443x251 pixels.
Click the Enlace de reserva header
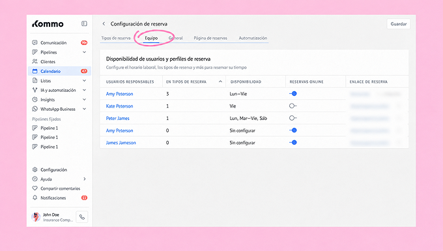(369, 81)
